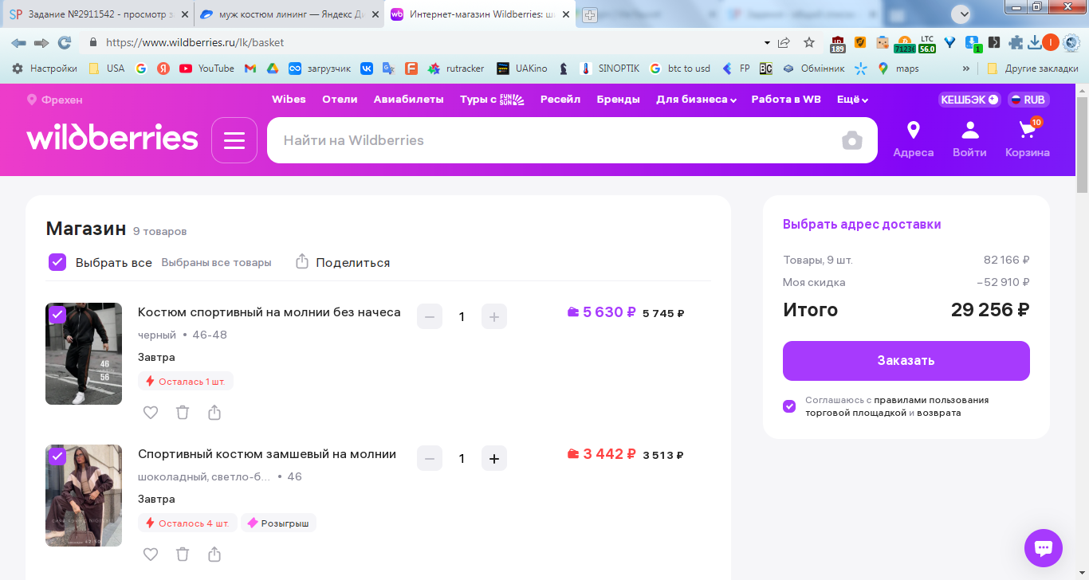Add Спортивный костюм замшевый to favorites
Screen dimensions: 1089x580
pyautogui.click(x=151, y=554)
